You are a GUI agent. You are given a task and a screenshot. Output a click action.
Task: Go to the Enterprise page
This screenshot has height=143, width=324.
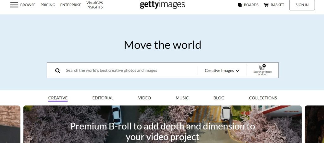coord(71,5)
